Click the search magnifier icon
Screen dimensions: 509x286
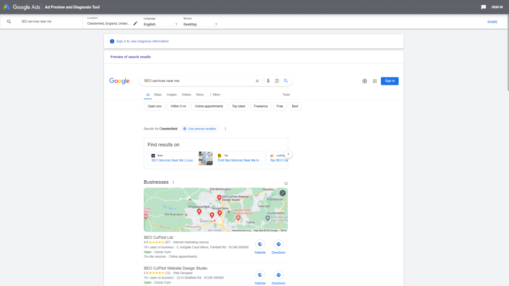pos(286,80)
